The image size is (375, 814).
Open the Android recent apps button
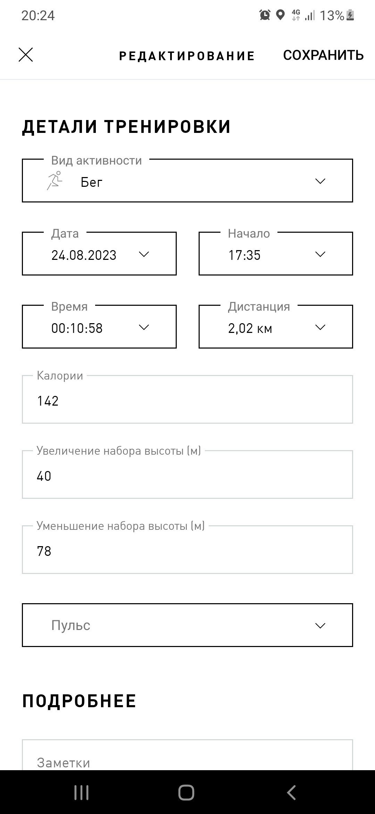coord(82,792)
